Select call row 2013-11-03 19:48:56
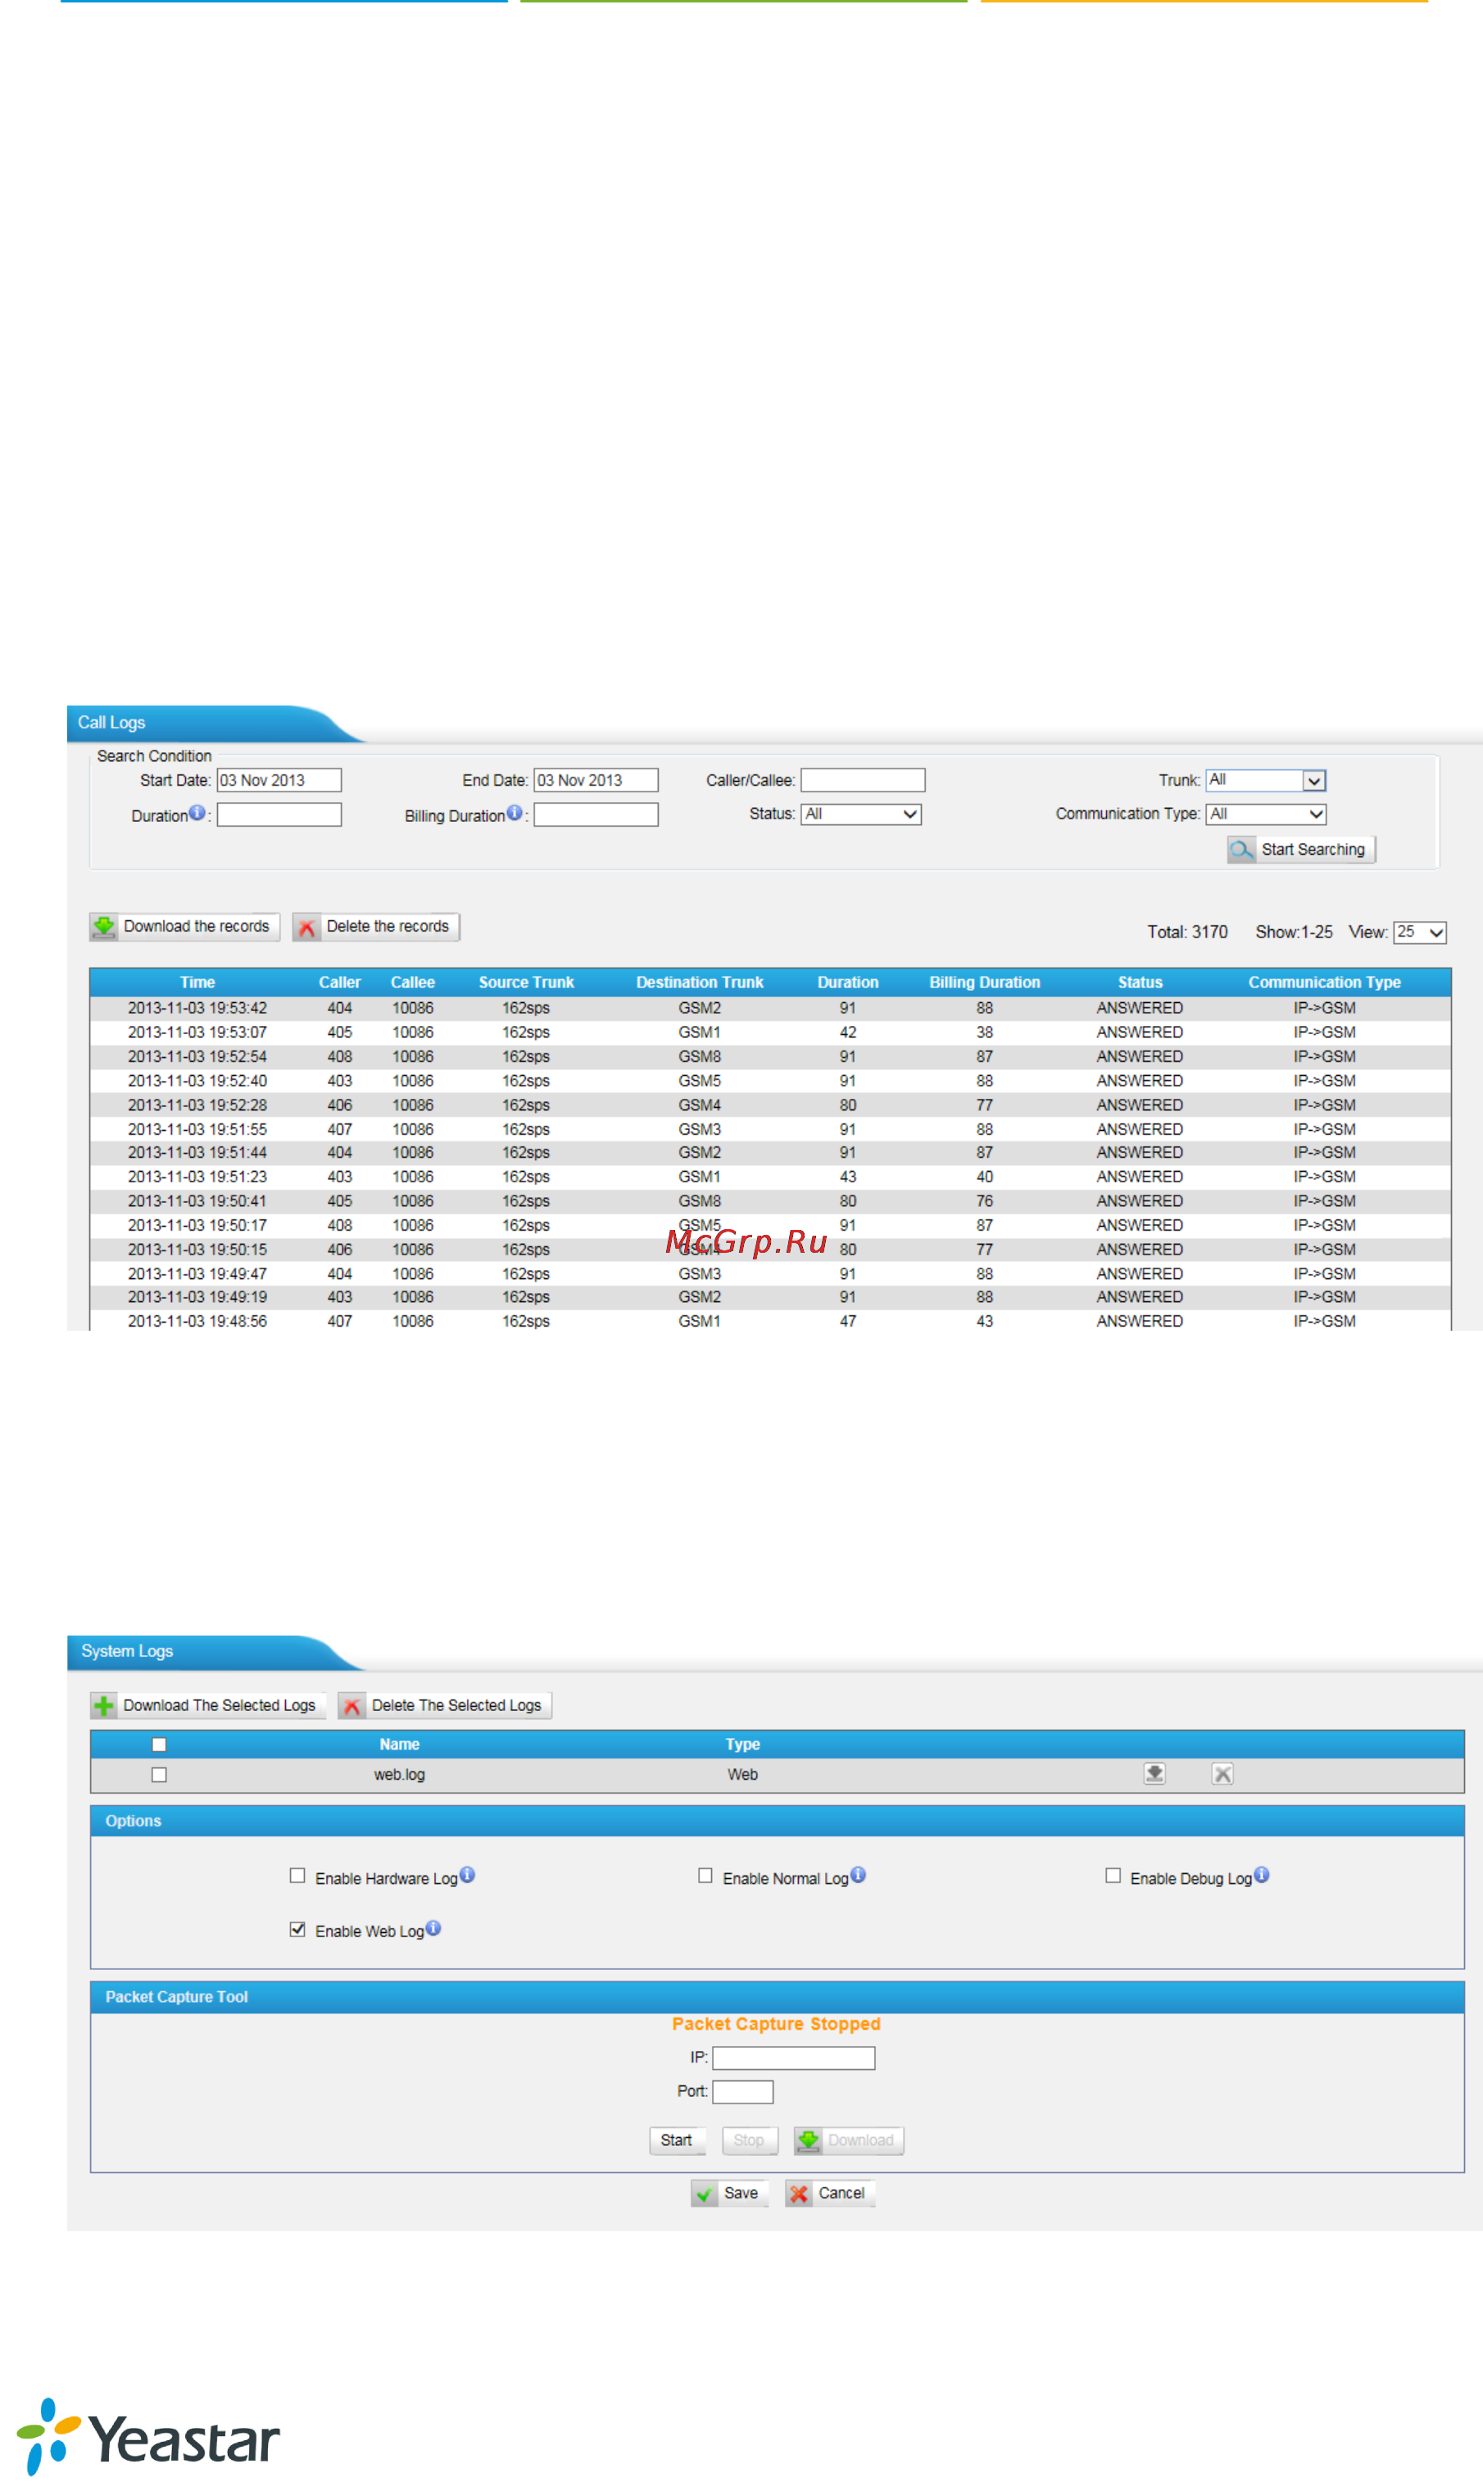The width and height of the screenshot is (1483, 2482). [x=770, y=1321]
